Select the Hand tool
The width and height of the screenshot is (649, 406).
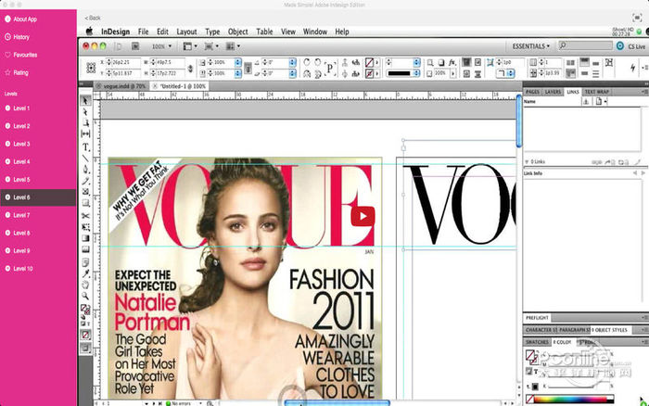pyautogui.click(x=85, y=285)
